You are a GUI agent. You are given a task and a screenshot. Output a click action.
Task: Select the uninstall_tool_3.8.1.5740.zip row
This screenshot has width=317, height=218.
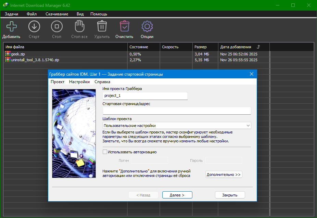35,60
